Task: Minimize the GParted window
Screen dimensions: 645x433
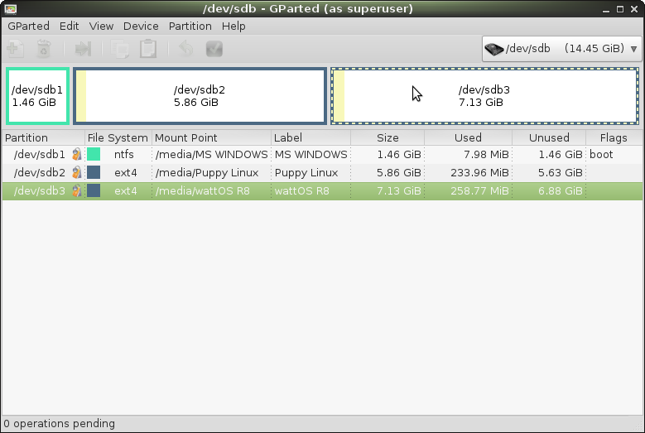Action: 605,9
